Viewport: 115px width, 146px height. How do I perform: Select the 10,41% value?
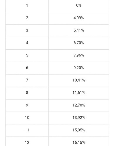pyautogui.click(x=79, y=81)
